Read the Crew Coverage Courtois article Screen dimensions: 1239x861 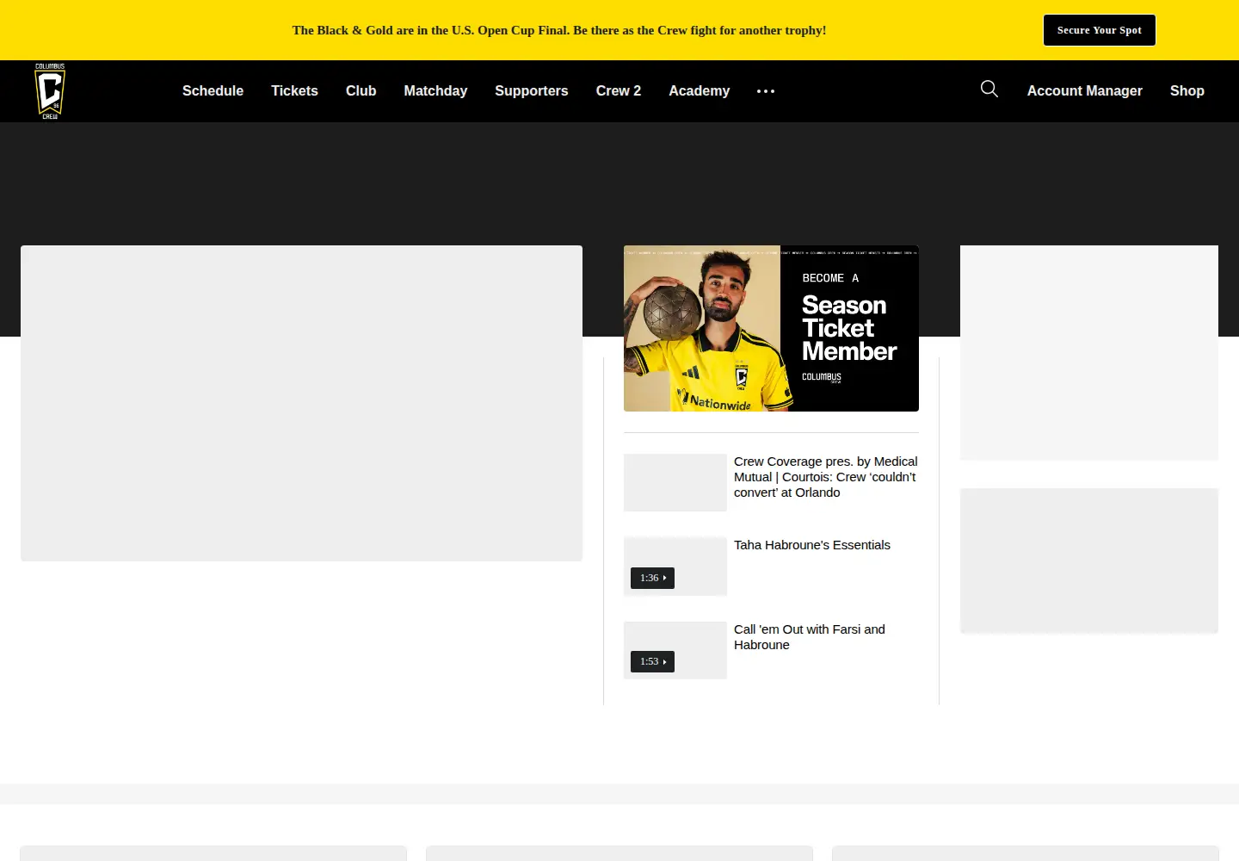pyautogui.click(x=826, y=477)
